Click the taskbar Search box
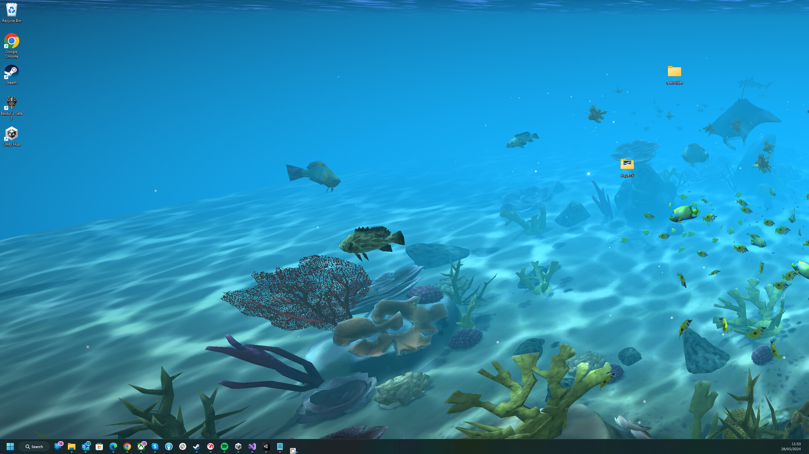 point(34,446)
